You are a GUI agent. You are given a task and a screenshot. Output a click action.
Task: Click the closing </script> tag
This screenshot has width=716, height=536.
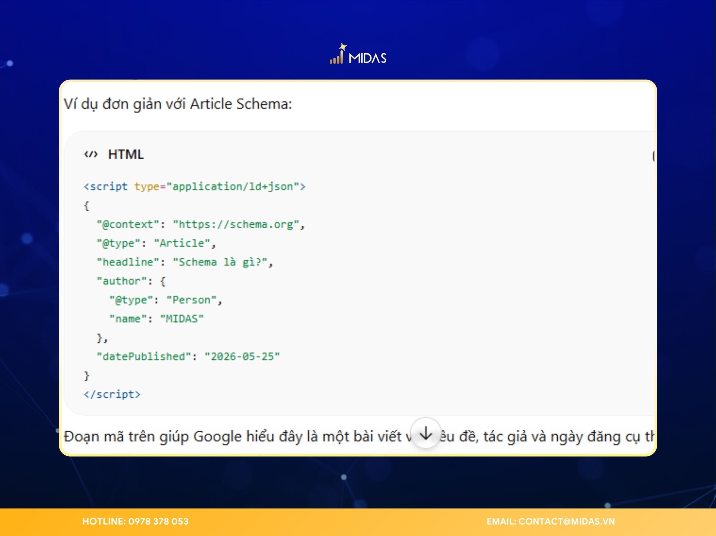click(112, 394)
